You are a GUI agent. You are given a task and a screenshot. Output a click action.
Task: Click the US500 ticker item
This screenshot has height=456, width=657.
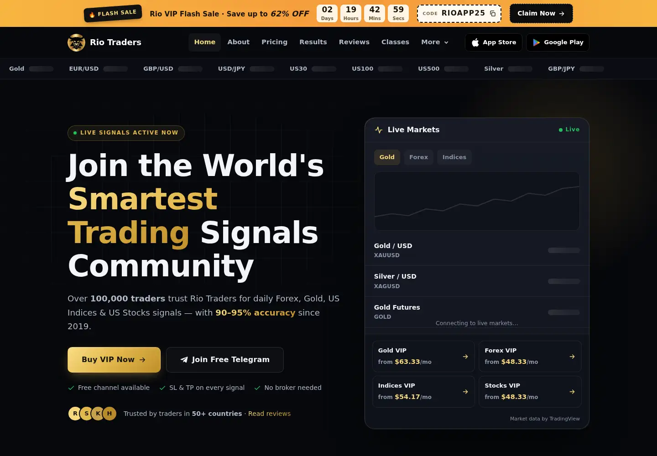[443, 69]
